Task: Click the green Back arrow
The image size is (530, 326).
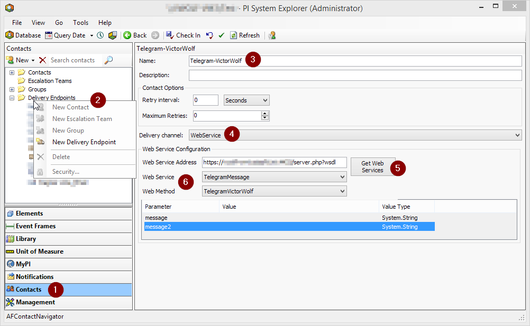Action: [127, 35]
